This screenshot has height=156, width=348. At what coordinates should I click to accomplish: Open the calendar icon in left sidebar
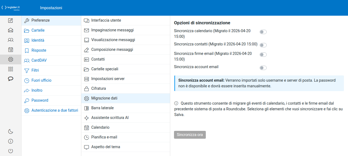pyautogui.click(x=11, y=49)
